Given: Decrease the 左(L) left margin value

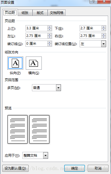Looking at the screenshot, I should (50, 37).
